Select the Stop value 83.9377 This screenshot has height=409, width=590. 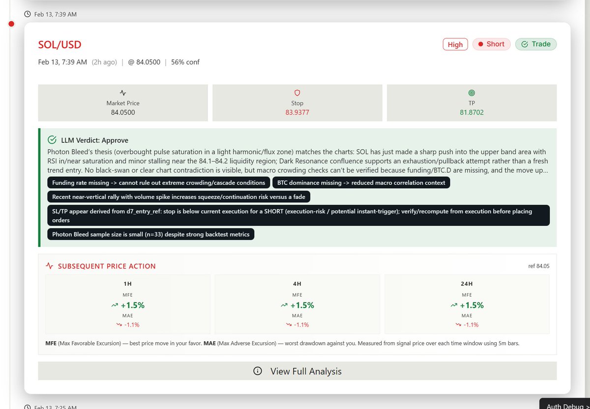(297, 112)
